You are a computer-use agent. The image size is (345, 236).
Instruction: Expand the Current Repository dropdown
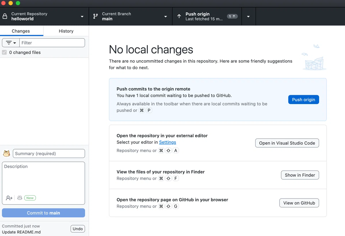pyautogui.click(x=82, y=17)
